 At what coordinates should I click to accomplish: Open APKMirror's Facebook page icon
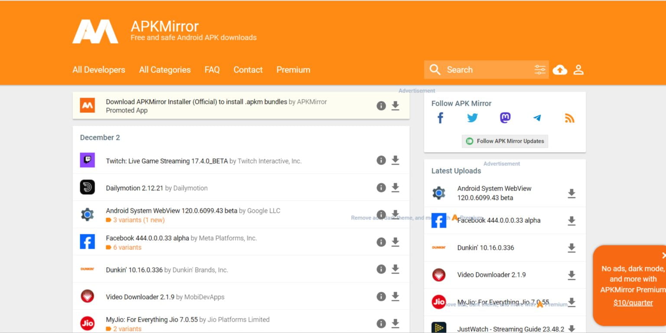440,118
